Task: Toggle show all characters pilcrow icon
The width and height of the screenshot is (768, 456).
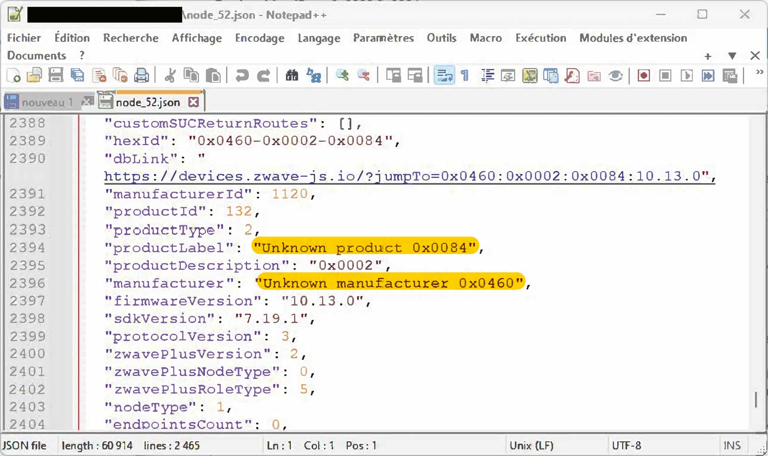Action: [465, 75]
